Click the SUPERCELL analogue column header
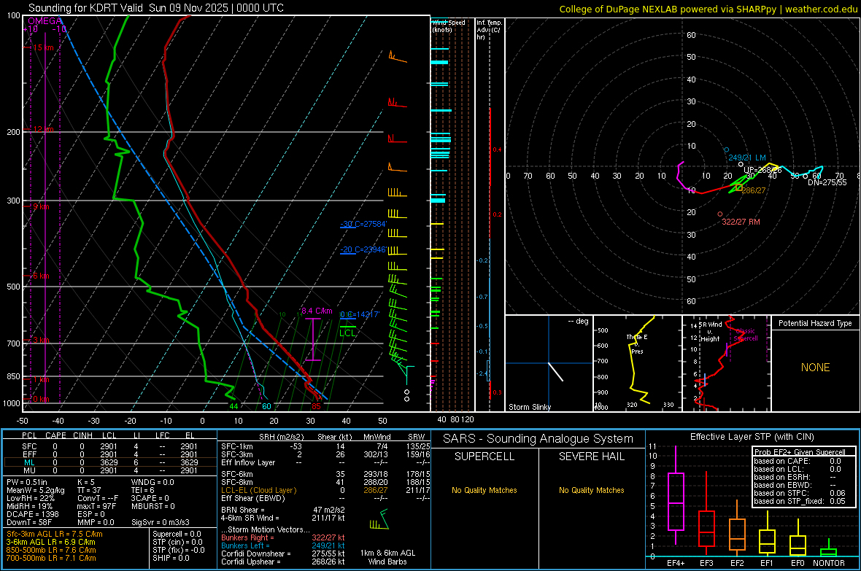The height and width of the screenshot is (571, 861). coord(484,457)
